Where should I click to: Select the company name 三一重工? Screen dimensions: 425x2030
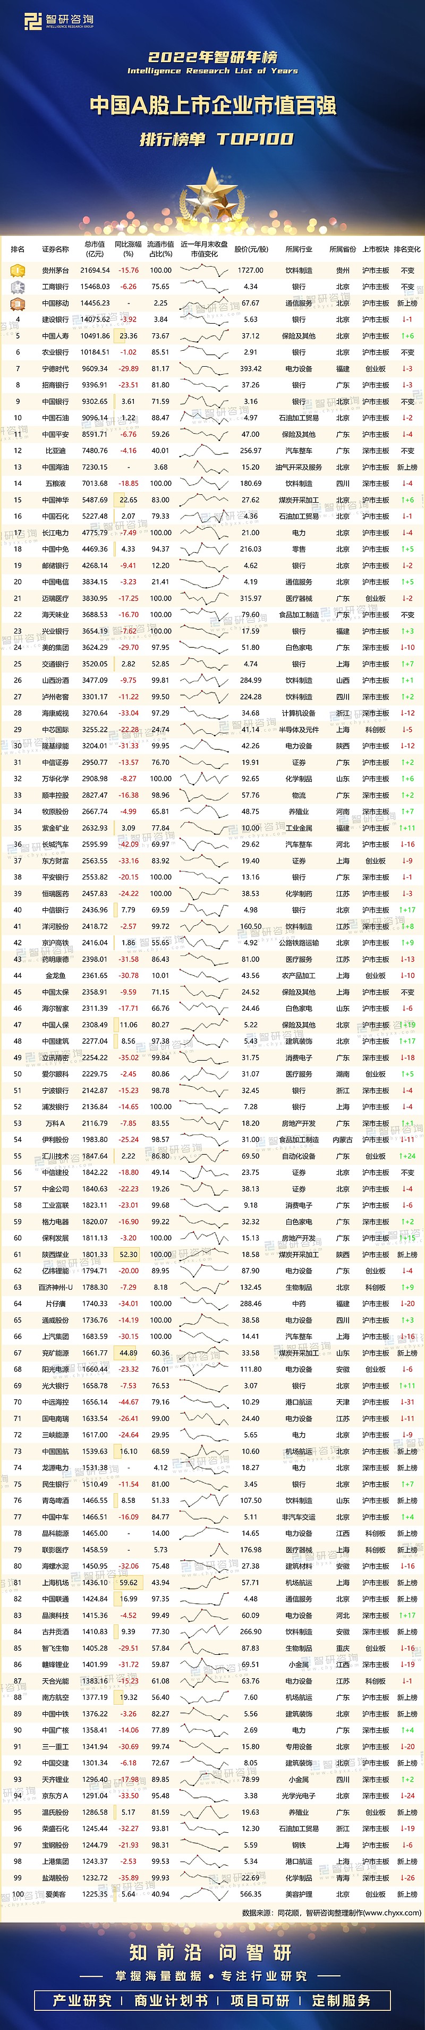pyautogui.click(x=55, y=1747)
